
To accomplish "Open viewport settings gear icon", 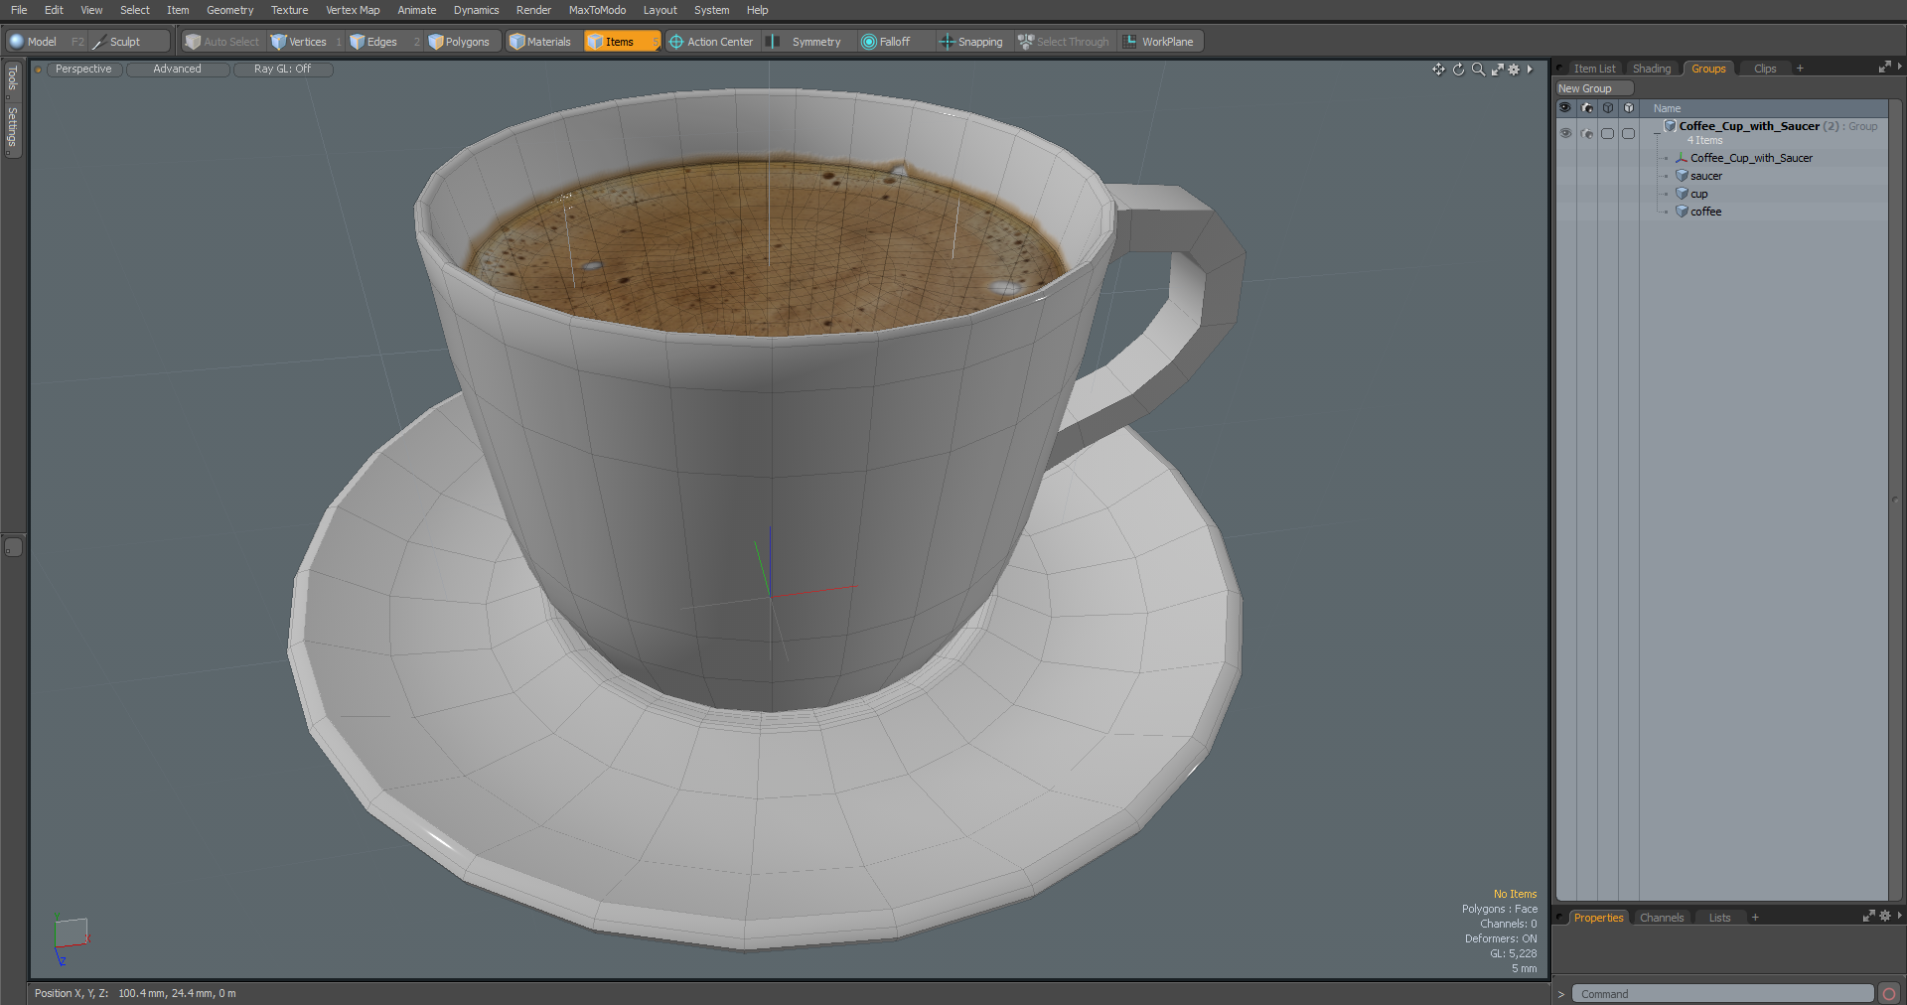I will pyautogui.click(x=1514, y=70).
